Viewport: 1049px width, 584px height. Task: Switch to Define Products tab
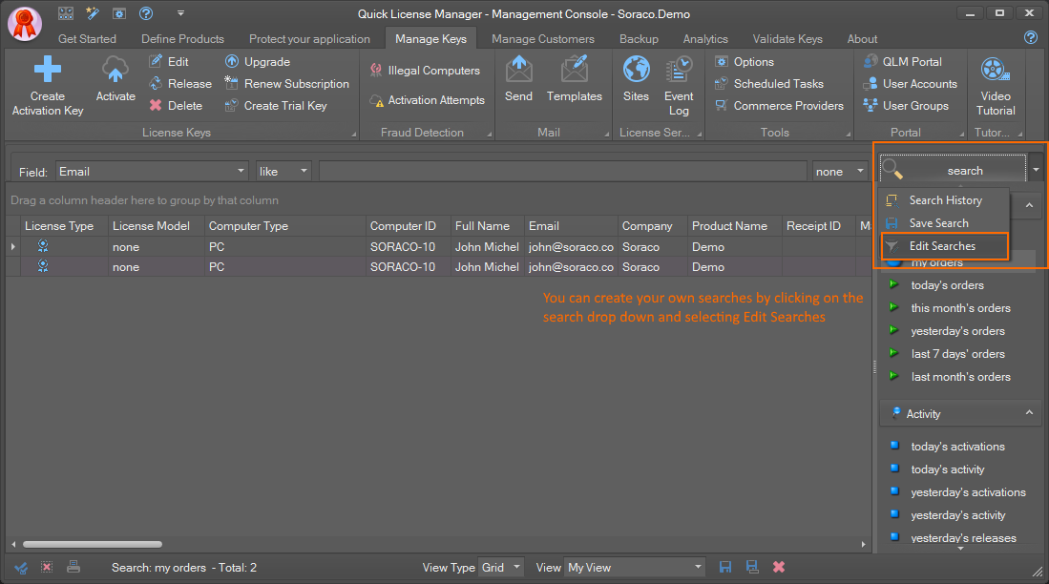point(182,39)
